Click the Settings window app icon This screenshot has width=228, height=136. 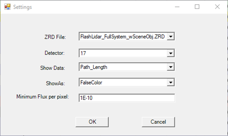[x=7, y=7]
